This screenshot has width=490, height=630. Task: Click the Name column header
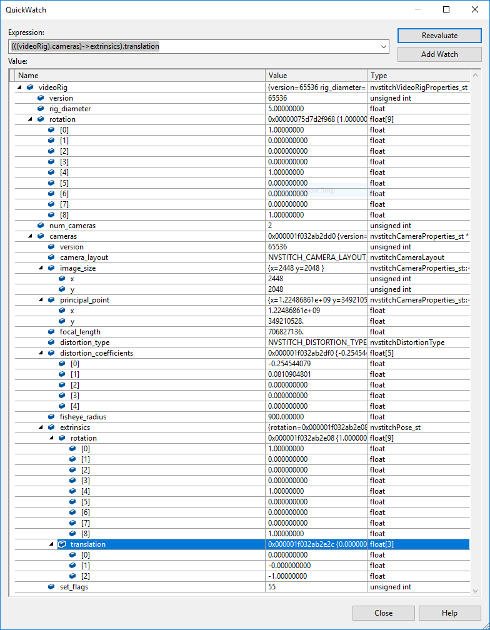(x=141, y=76)
